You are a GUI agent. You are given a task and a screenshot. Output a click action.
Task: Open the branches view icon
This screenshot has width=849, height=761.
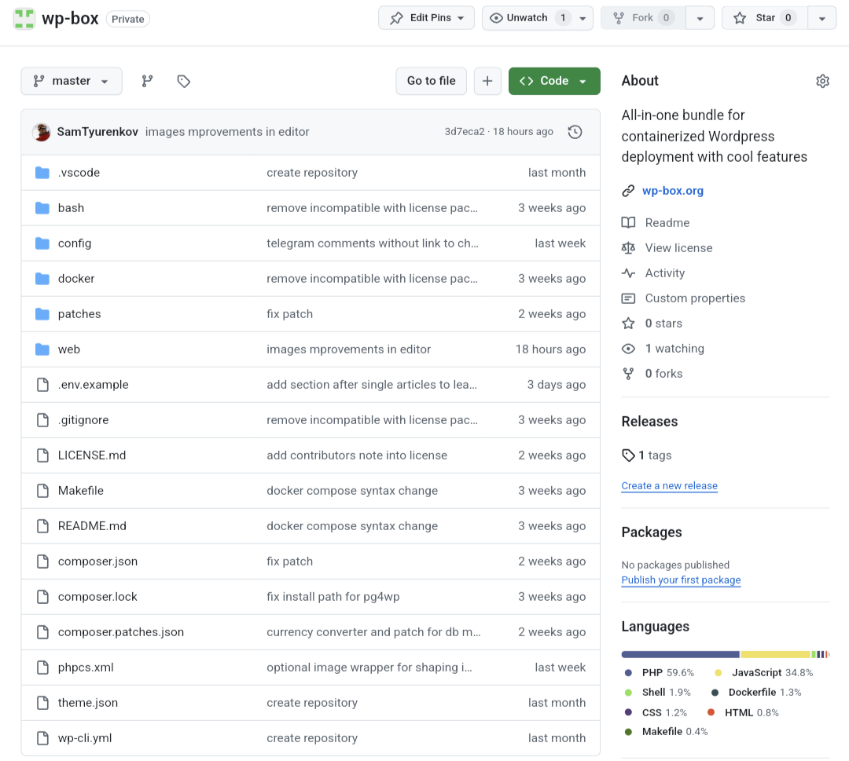click(x=147, y=81)
